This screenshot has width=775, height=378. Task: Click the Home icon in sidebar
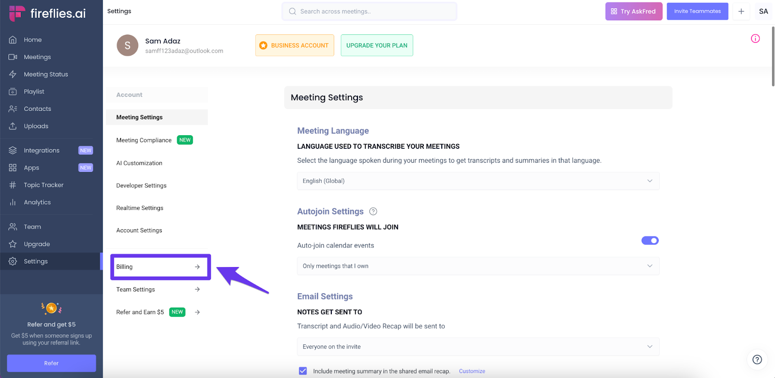[13, 40]
